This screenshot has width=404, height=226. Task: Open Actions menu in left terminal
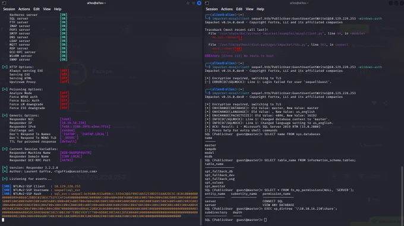pos(24,9)
